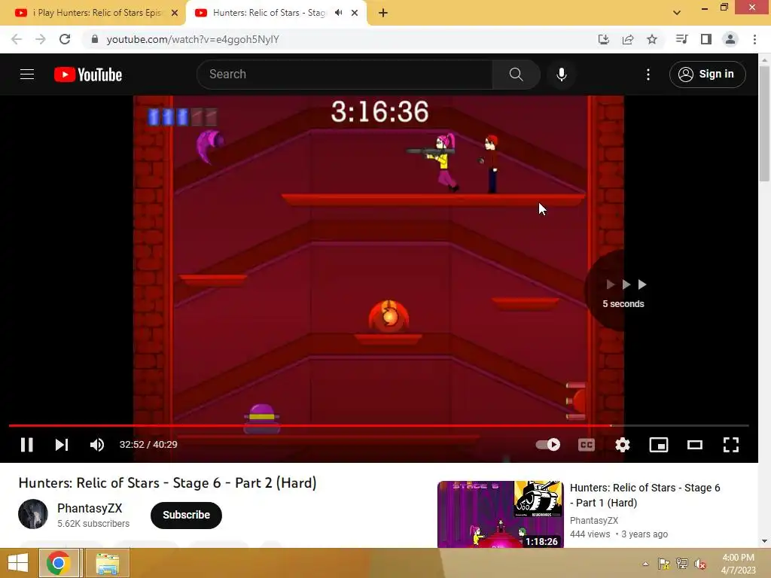
Task: Open the network tray icon
Action: 682,564
